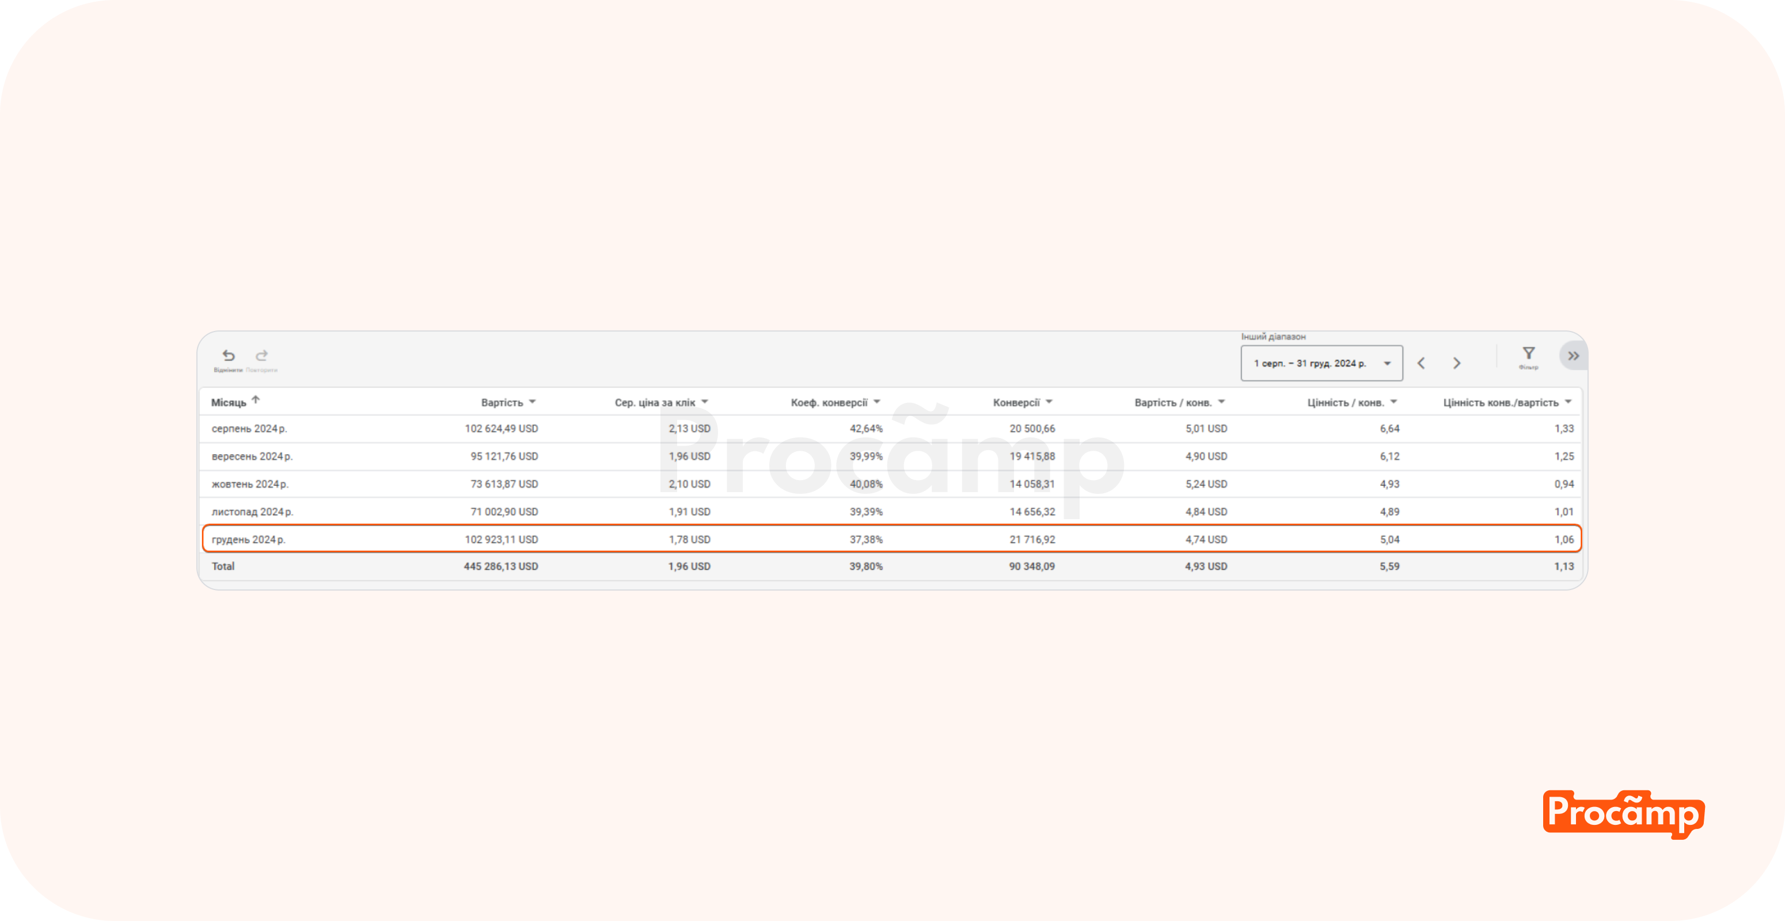Click the Total row label
This screenshot has height=921, width=1785.
tap(223, 566)
